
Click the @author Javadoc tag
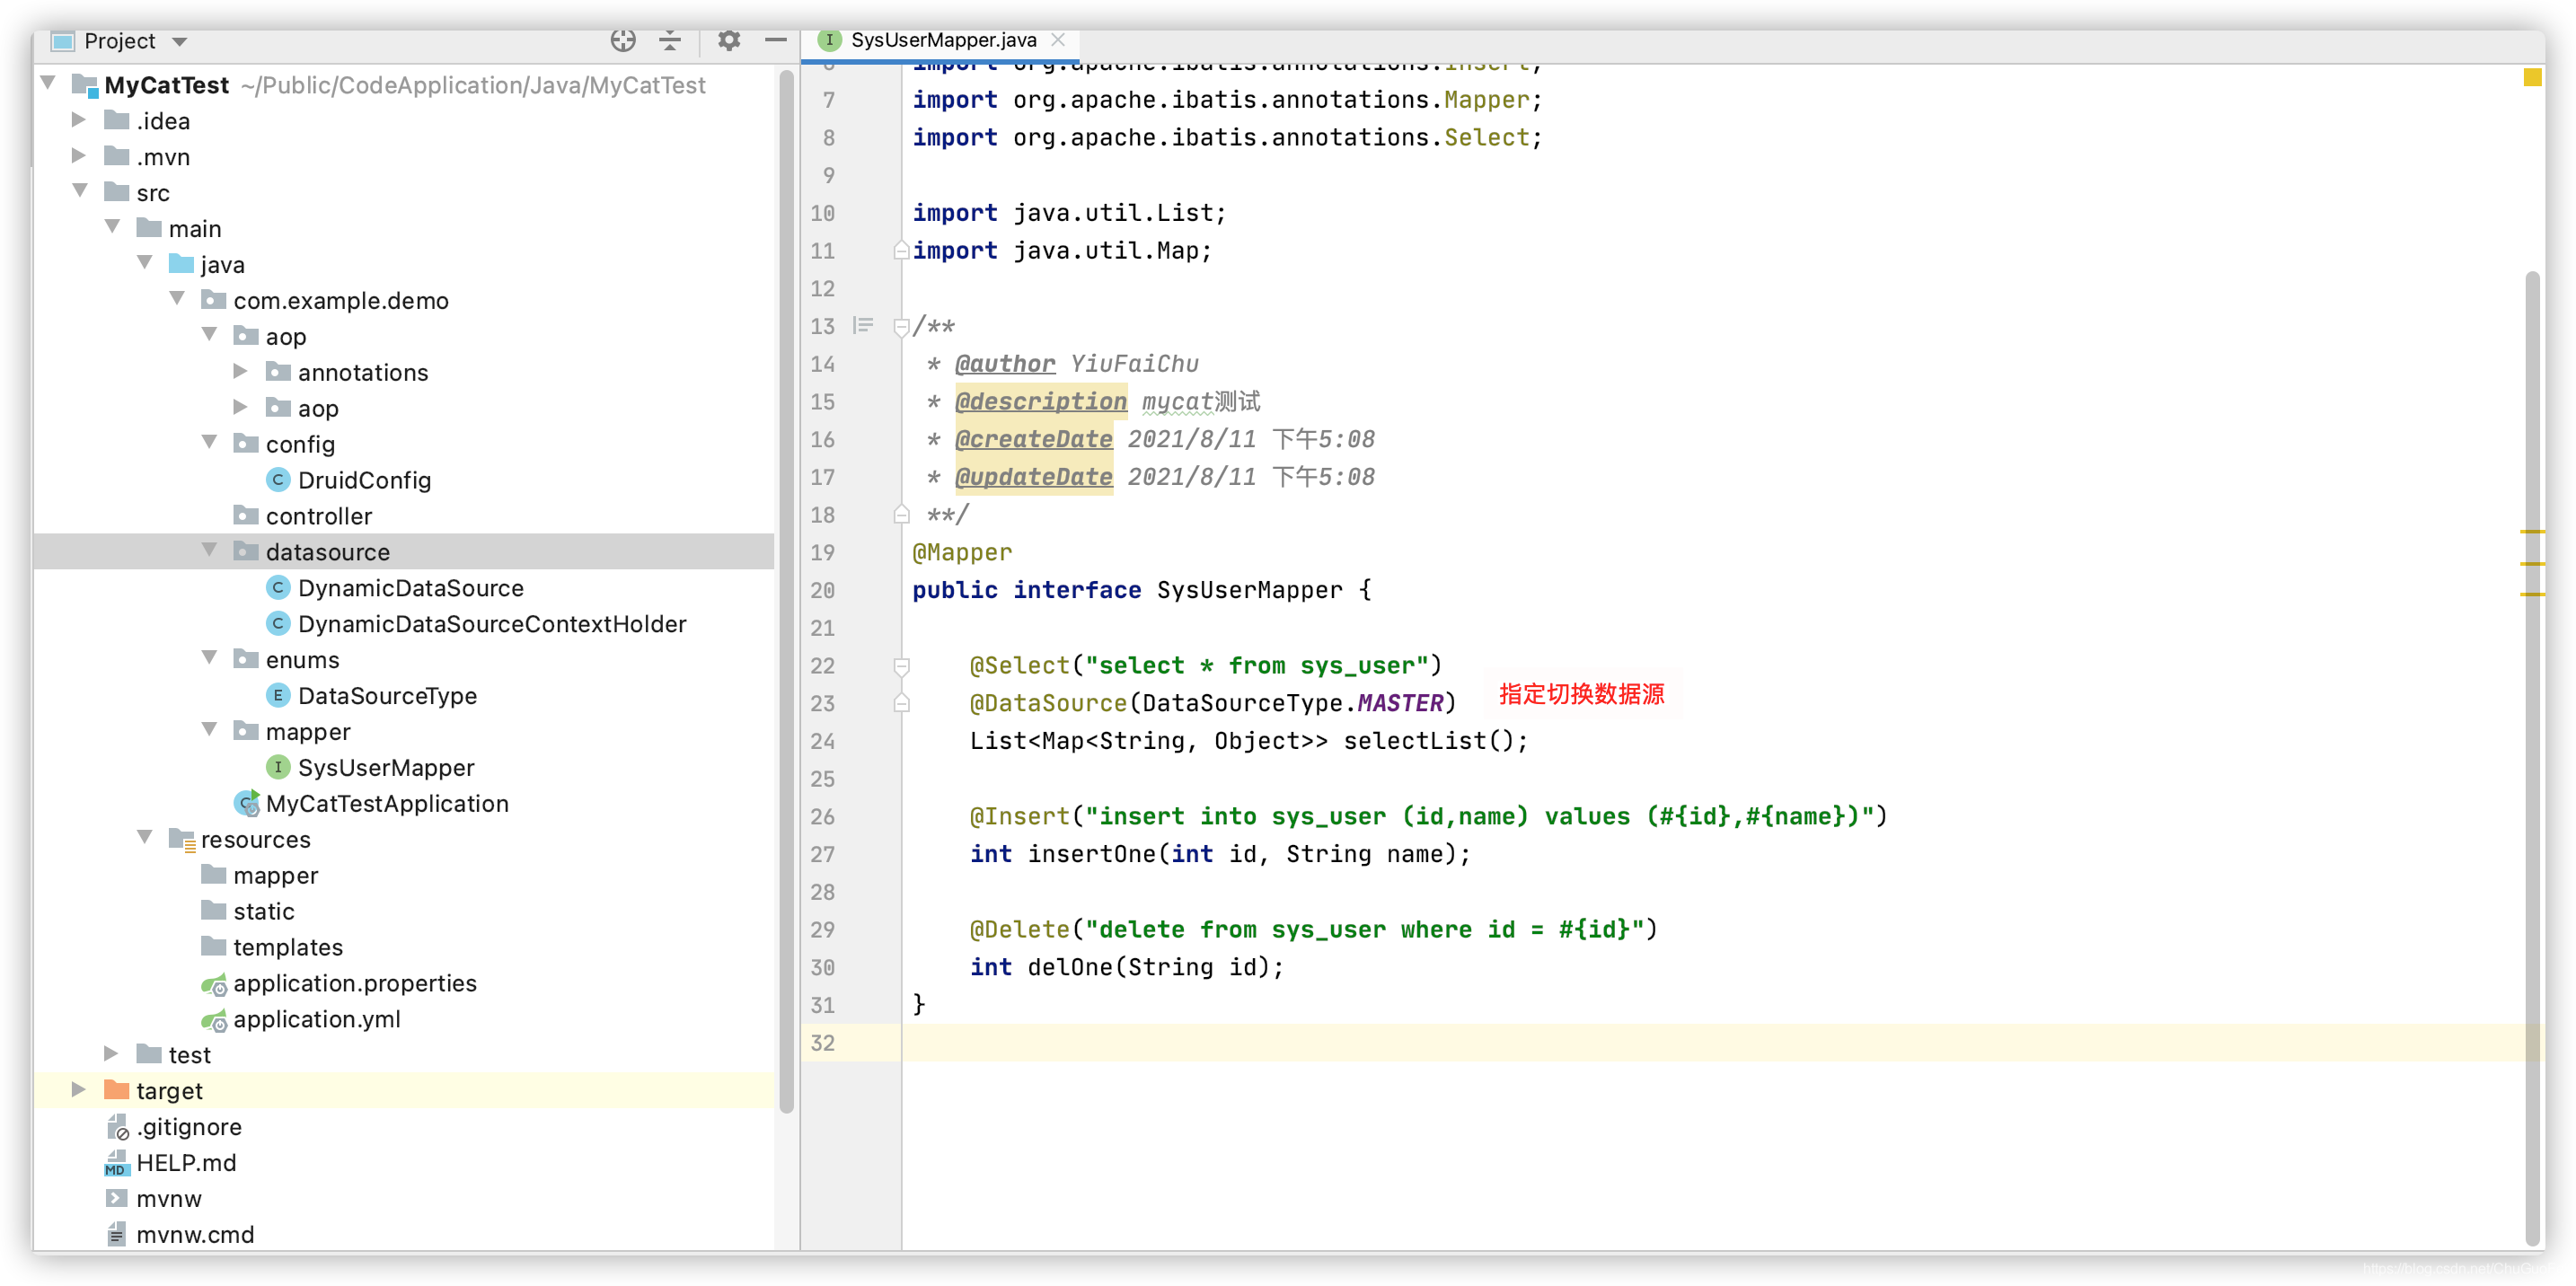[1005, 363]
